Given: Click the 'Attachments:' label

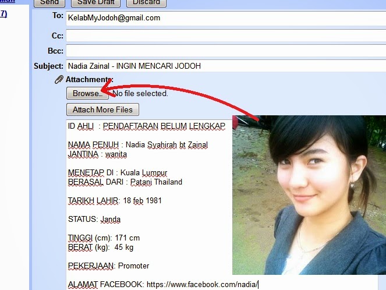Looking at the screenshot, I should pos(89,80).
